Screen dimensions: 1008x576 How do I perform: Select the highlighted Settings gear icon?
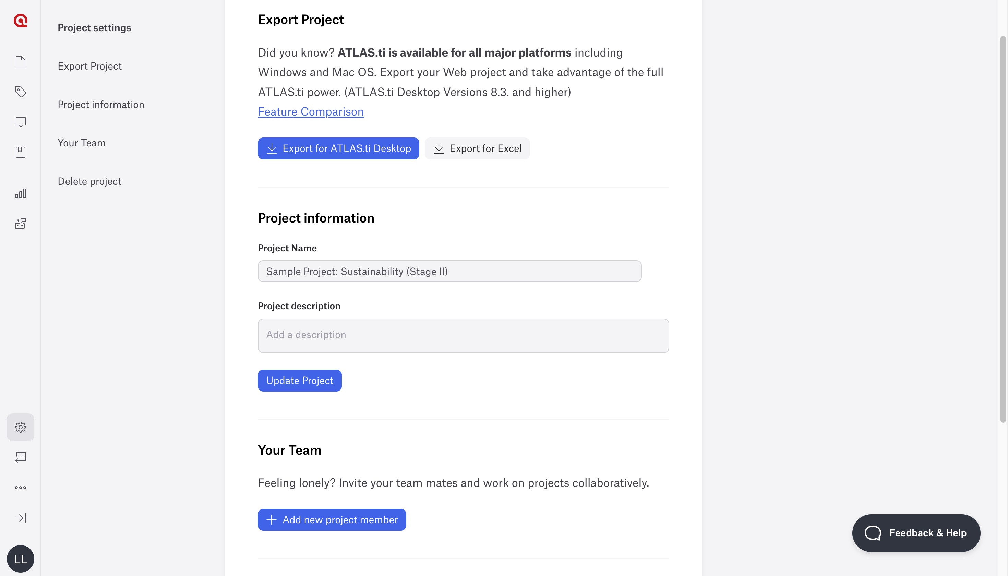[20, 427]
